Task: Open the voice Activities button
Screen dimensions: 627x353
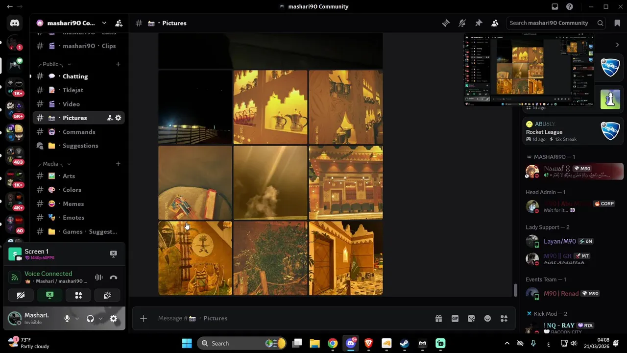Action: pos(78,295)
